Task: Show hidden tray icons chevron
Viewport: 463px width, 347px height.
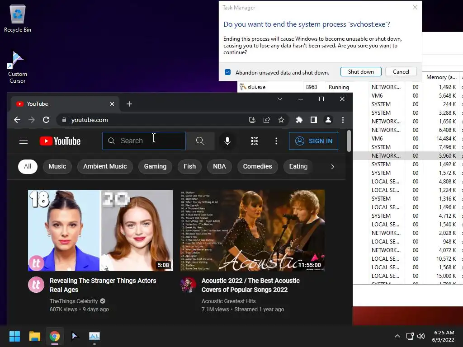Action: [x=397, y=336]
